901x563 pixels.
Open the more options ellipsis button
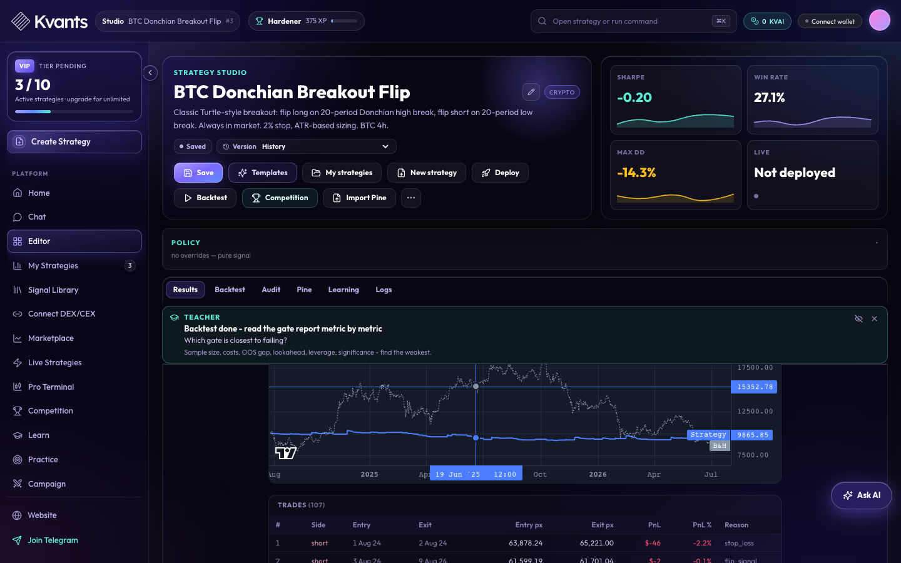[410, 198]
